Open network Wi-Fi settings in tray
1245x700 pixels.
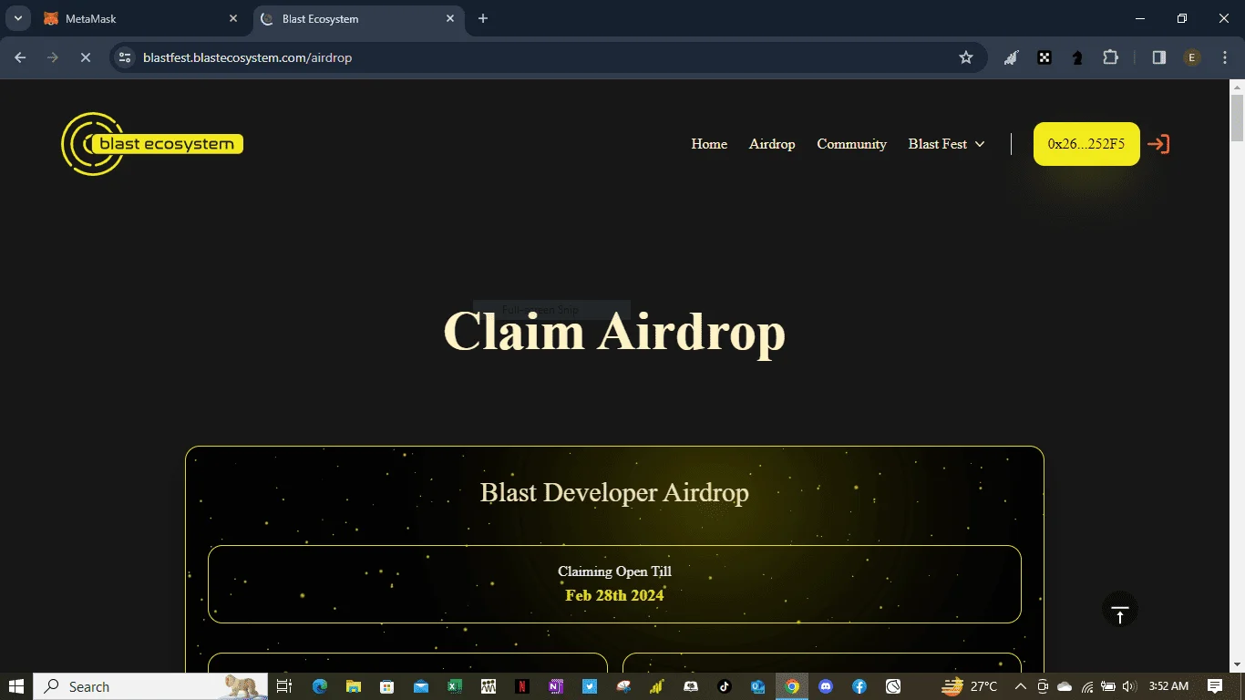1086,686
